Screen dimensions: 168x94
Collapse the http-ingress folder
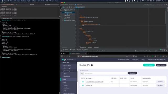click(64, 12)
